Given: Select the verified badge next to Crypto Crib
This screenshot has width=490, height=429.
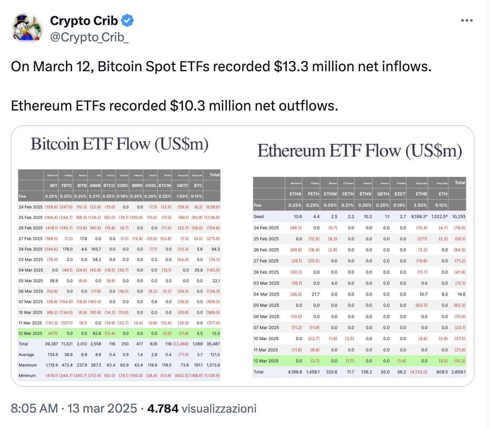Looking at the screenshot, I should point(127,20).
